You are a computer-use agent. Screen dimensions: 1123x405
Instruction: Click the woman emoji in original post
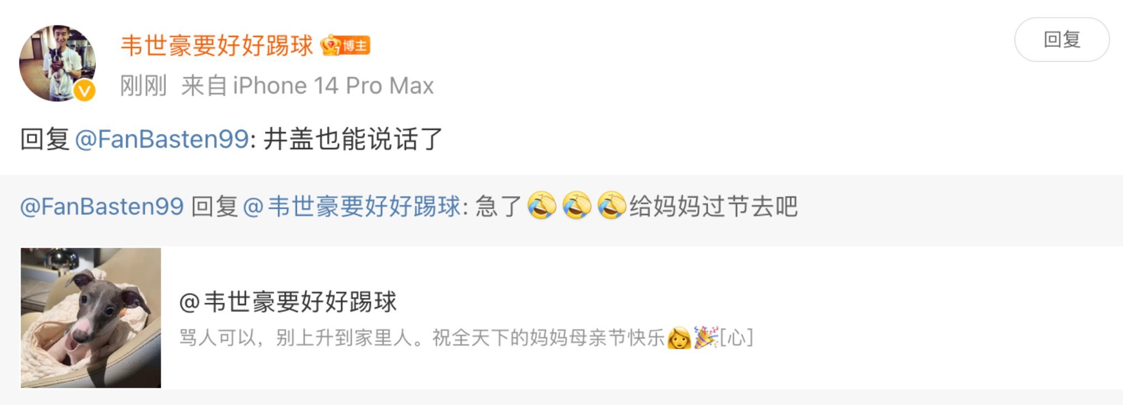680,337
